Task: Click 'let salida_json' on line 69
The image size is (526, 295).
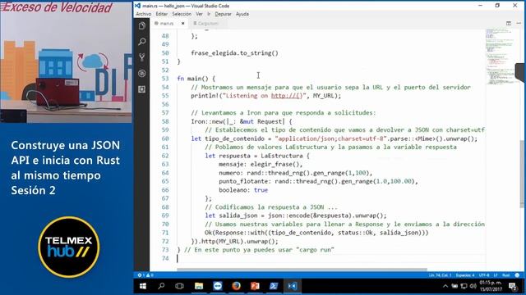Action: coord(231,216)
